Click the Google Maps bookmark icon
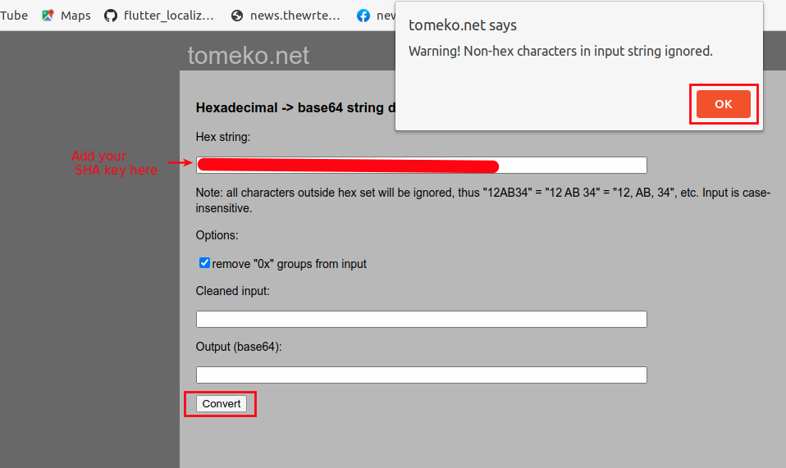Image resolution: width=786 pixels, height=468 pixels. pos(48,15)
